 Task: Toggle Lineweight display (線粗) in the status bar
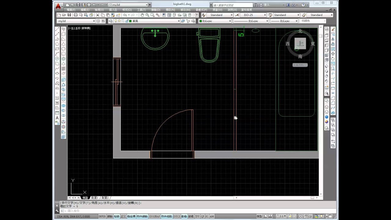191,216
